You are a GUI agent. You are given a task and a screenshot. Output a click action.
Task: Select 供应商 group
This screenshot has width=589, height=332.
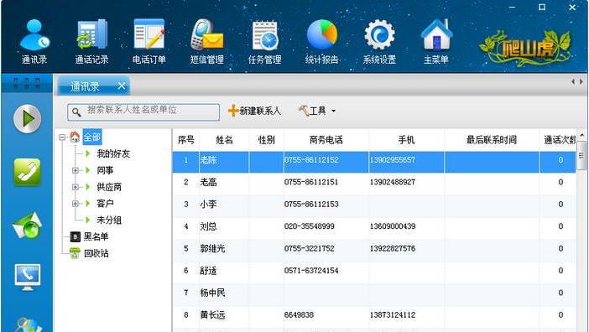pos(109,187)
